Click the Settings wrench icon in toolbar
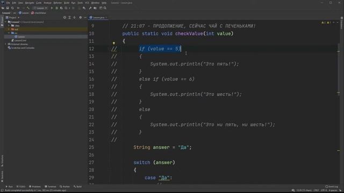Image resolution: width=344 pixels, height=193 pixels. pyautogui.click(x=90, y=8)
